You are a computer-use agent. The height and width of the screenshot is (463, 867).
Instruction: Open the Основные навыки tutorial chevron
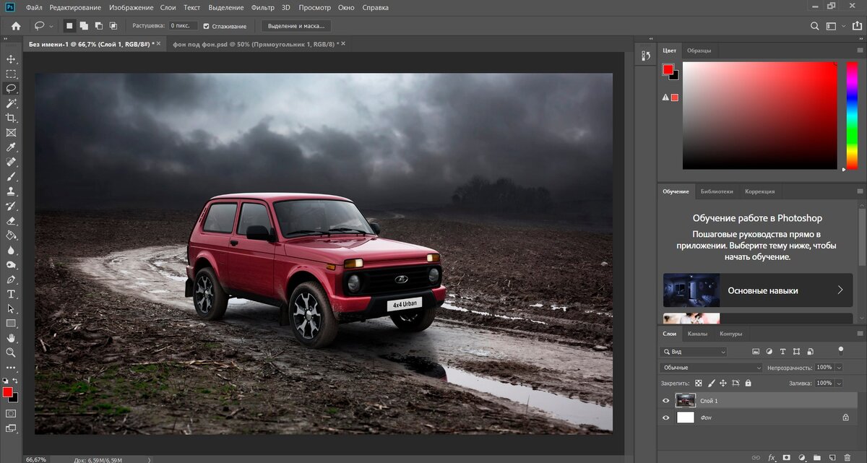coord(840,290)
